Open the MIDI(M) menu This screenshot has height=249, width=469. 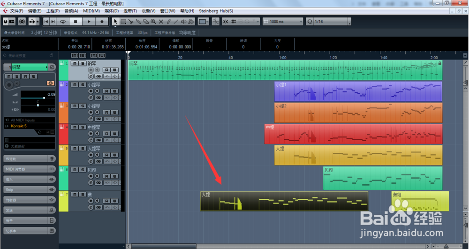pyautogui.click(x=91, y=11)
